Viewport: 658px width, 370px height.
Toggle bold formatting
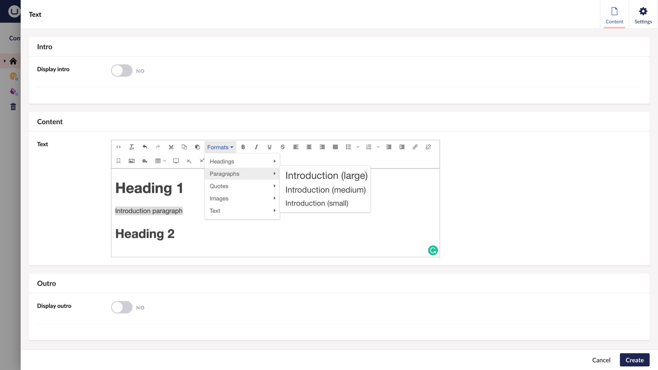pos(243,147)
